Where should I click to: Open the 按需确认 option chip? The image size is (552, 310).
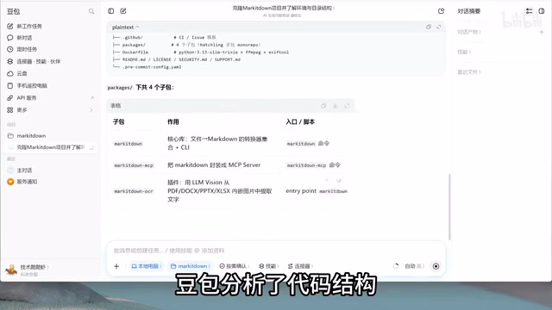click(234, 266)
